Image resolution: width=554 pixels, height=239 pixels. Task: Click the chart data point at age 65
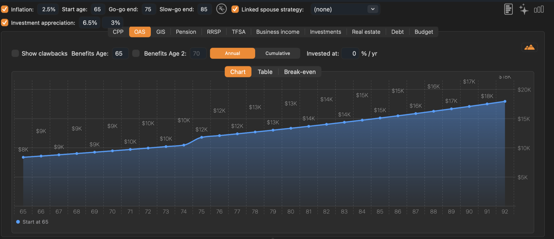click(x=23, y=157)
